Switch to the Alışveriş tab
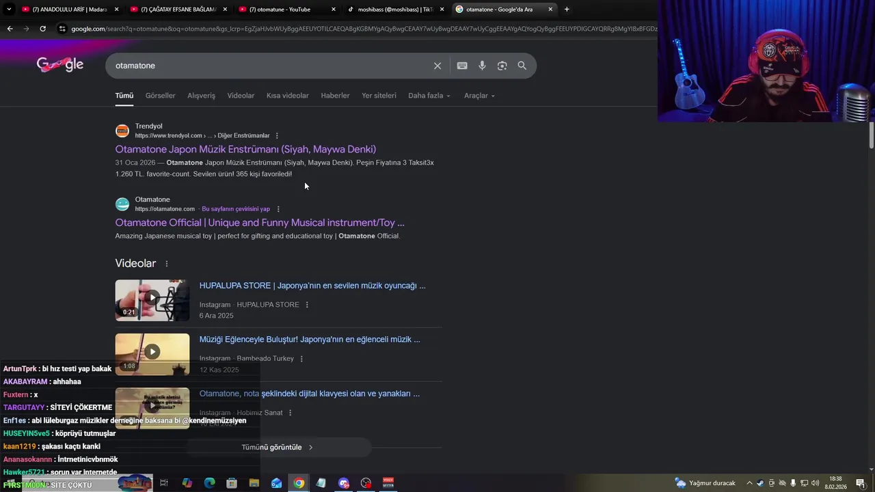 coord(201,96)
